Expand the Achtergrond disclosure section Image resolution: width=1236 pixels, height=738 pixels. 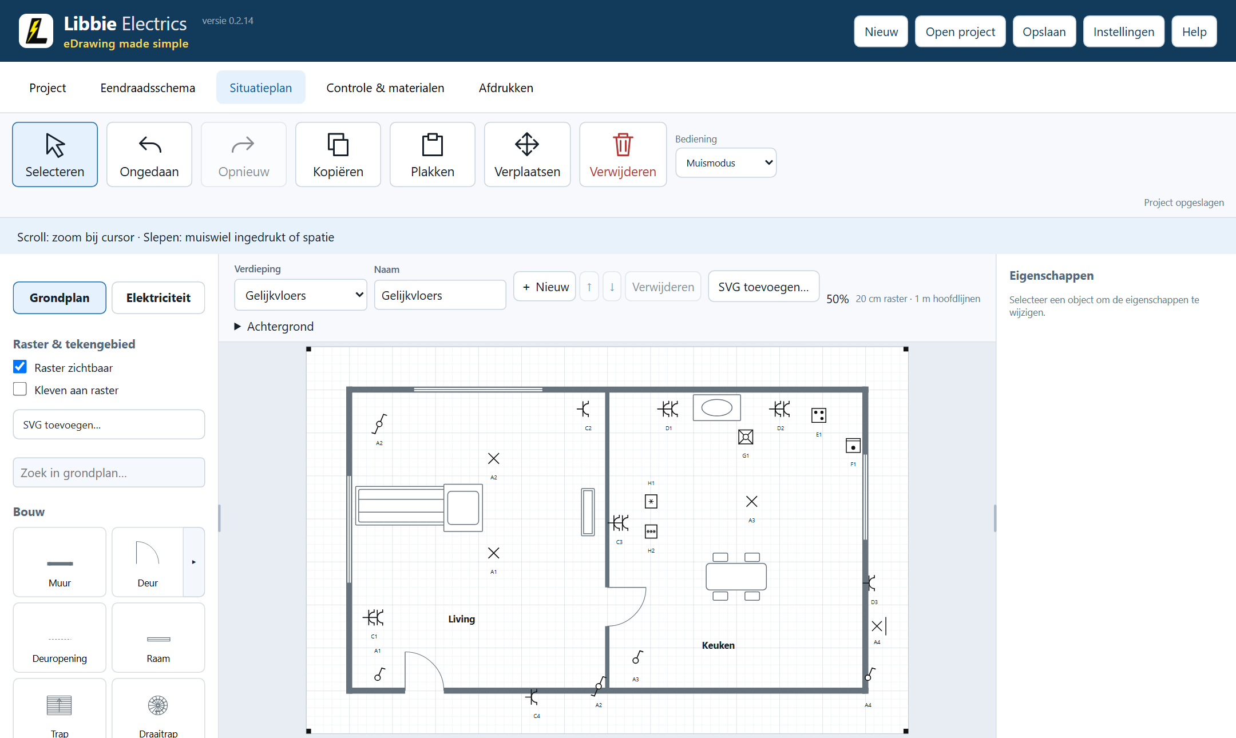(x=275, y=326)
